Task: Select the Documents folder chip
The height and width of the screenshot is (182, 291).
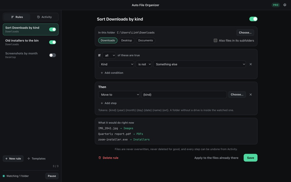Action: pos(145,40)
